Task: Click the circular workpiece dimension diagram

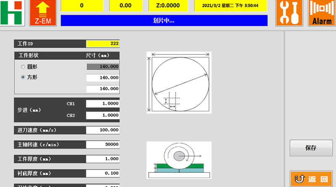Action: 179,82
